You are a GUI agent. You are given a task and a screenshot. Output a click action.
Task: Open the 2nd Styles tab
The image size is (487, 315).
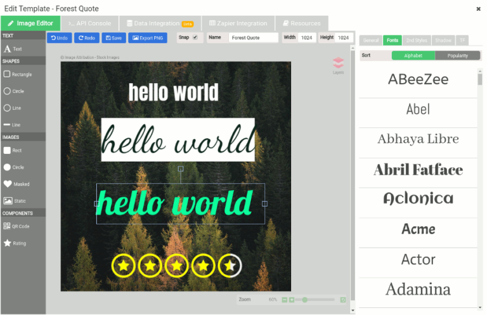[417, 41]
